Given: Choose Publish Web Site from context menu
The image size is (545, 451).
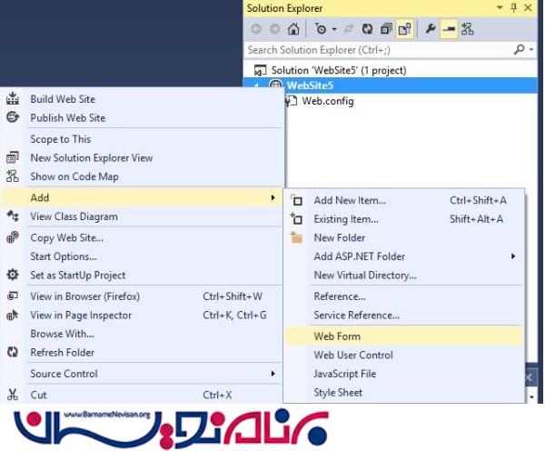Looking at the screenshot, I should pyautogui.click(x=67, y=118).
